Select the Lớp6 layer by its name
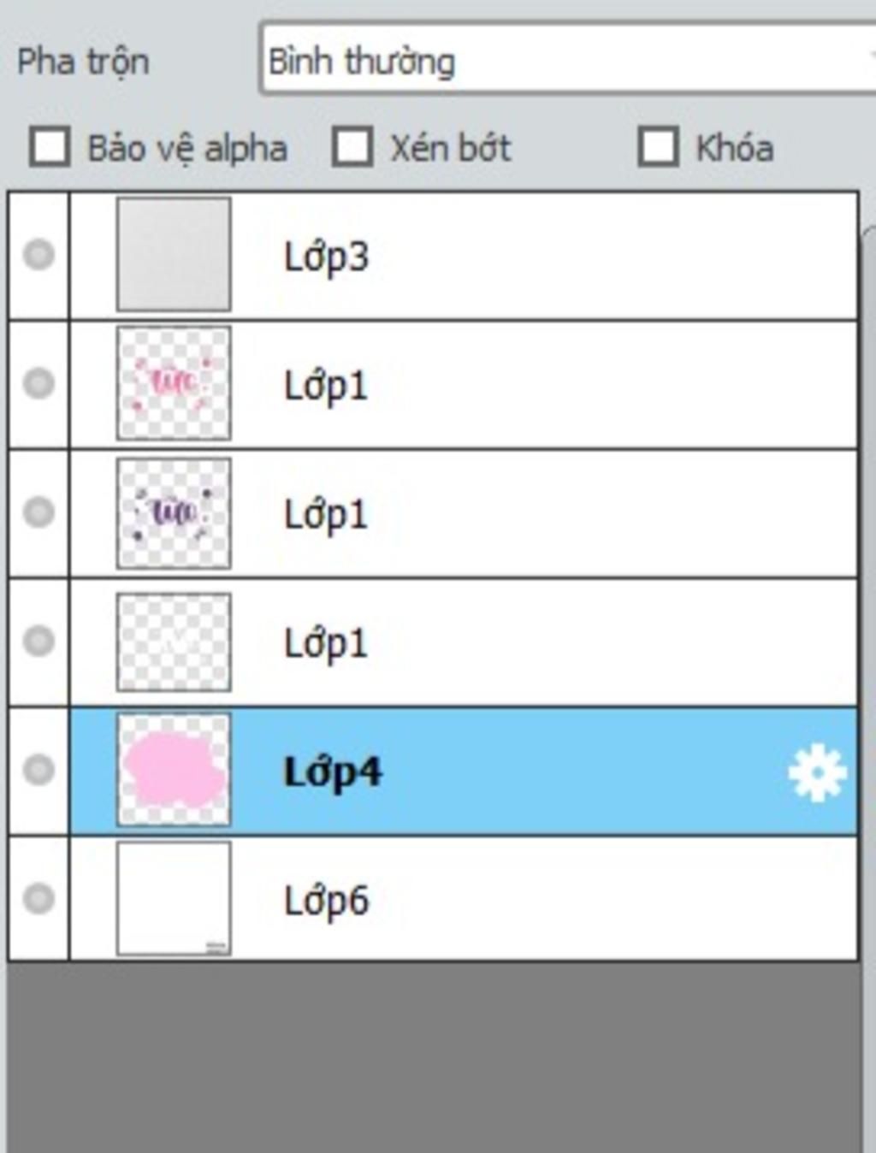 click(x=327, y=900)
